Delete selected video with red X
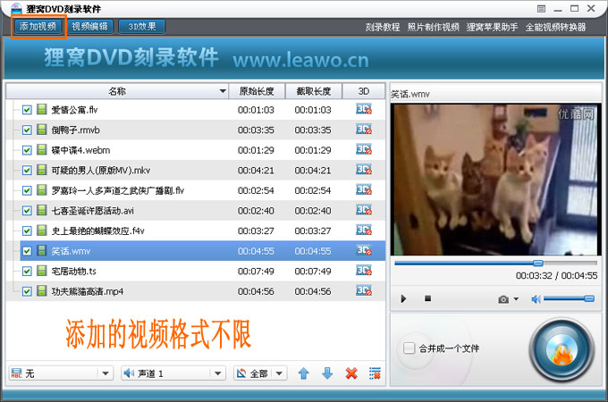The width and height of the screenshot is (608, 402). coord(351,373)
